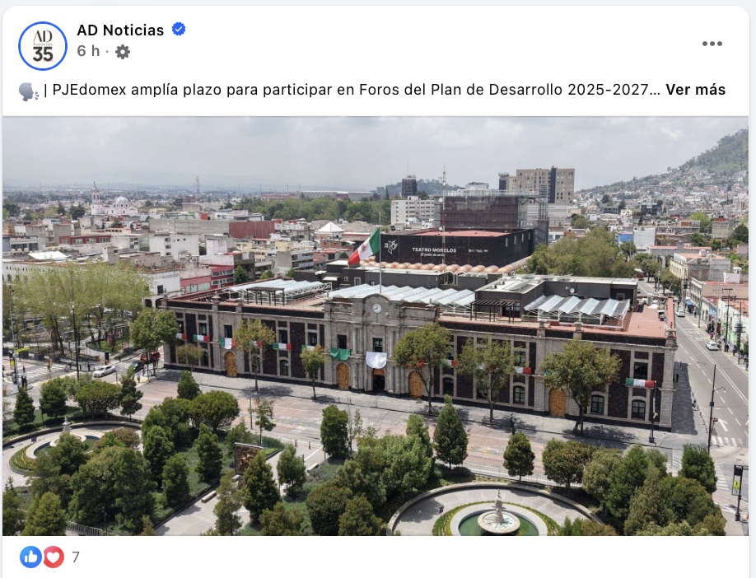
Task: View who reacted via the 7 count
Action: [76, 557]
